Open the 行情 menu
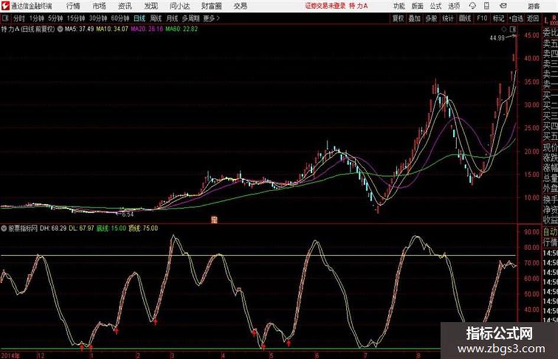 pos(73,6)
